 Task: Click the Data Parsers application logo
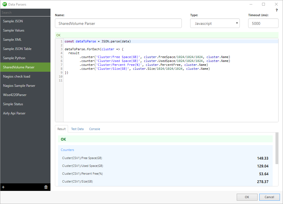pos(4,4)
